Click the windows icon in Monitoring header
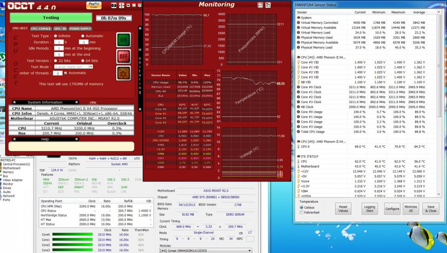 pos(268,5)
